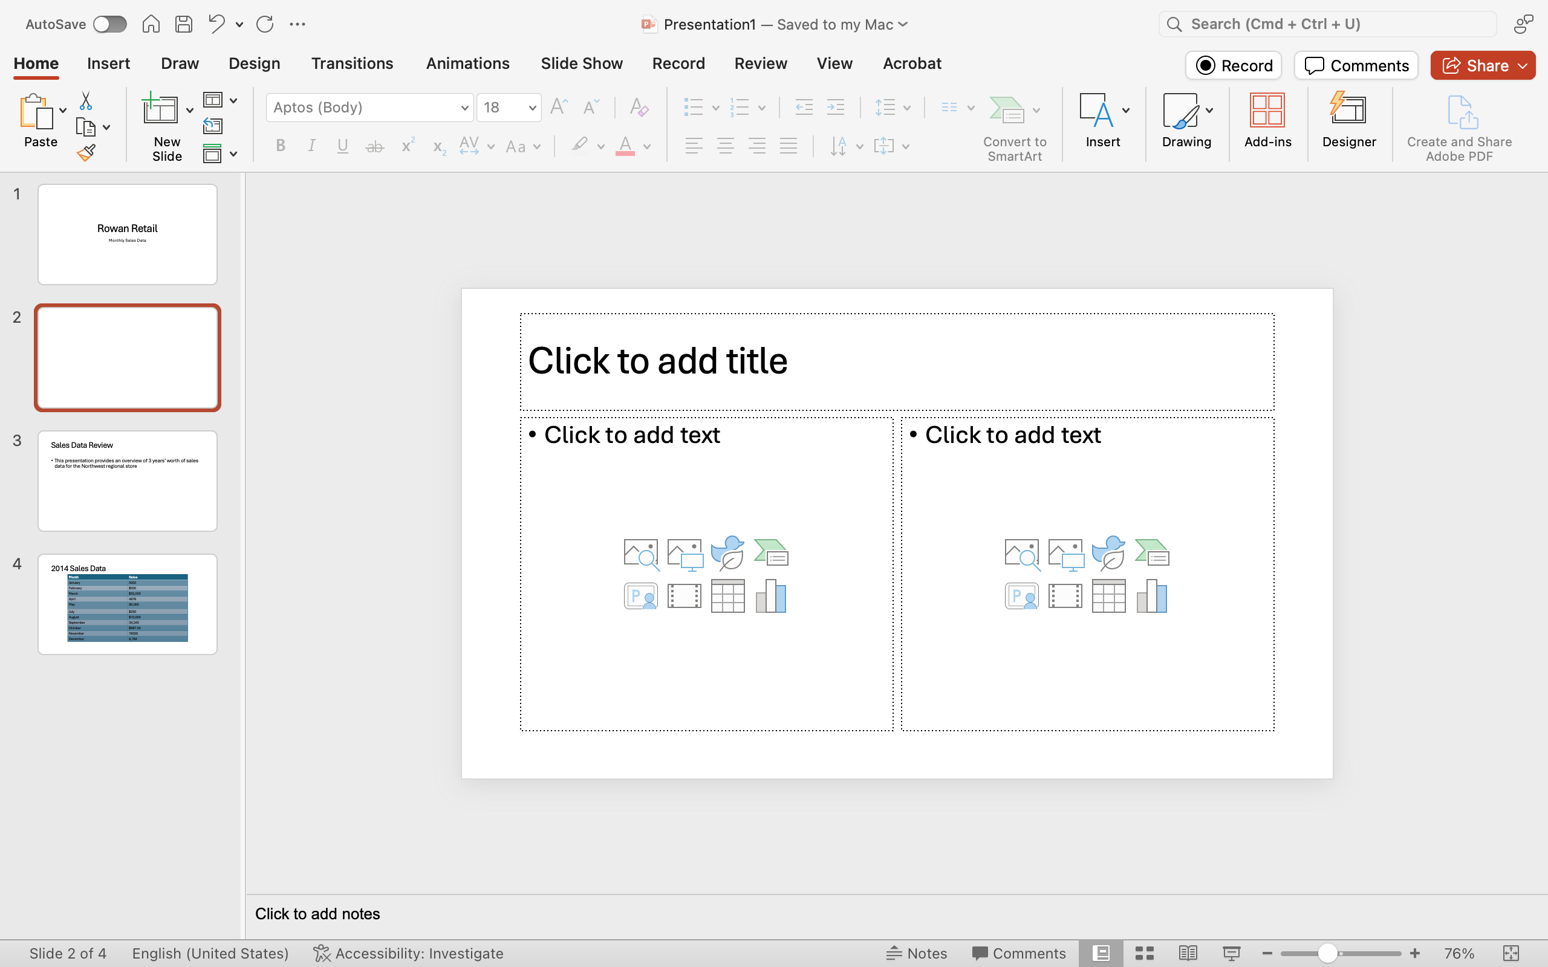This screenshot has height=967, width=1548.
Task: Toggle Bold formatting
Action: 280,146
